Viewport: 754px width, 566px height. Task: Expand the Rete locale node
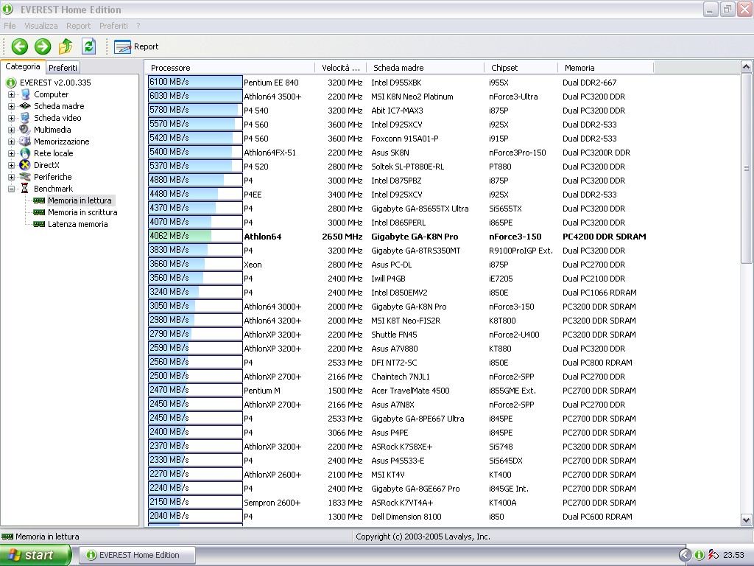pyautogui.click(x=12, y=153)
